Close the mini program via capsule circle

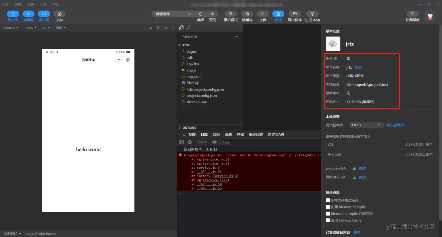click(x=128, y=60)
